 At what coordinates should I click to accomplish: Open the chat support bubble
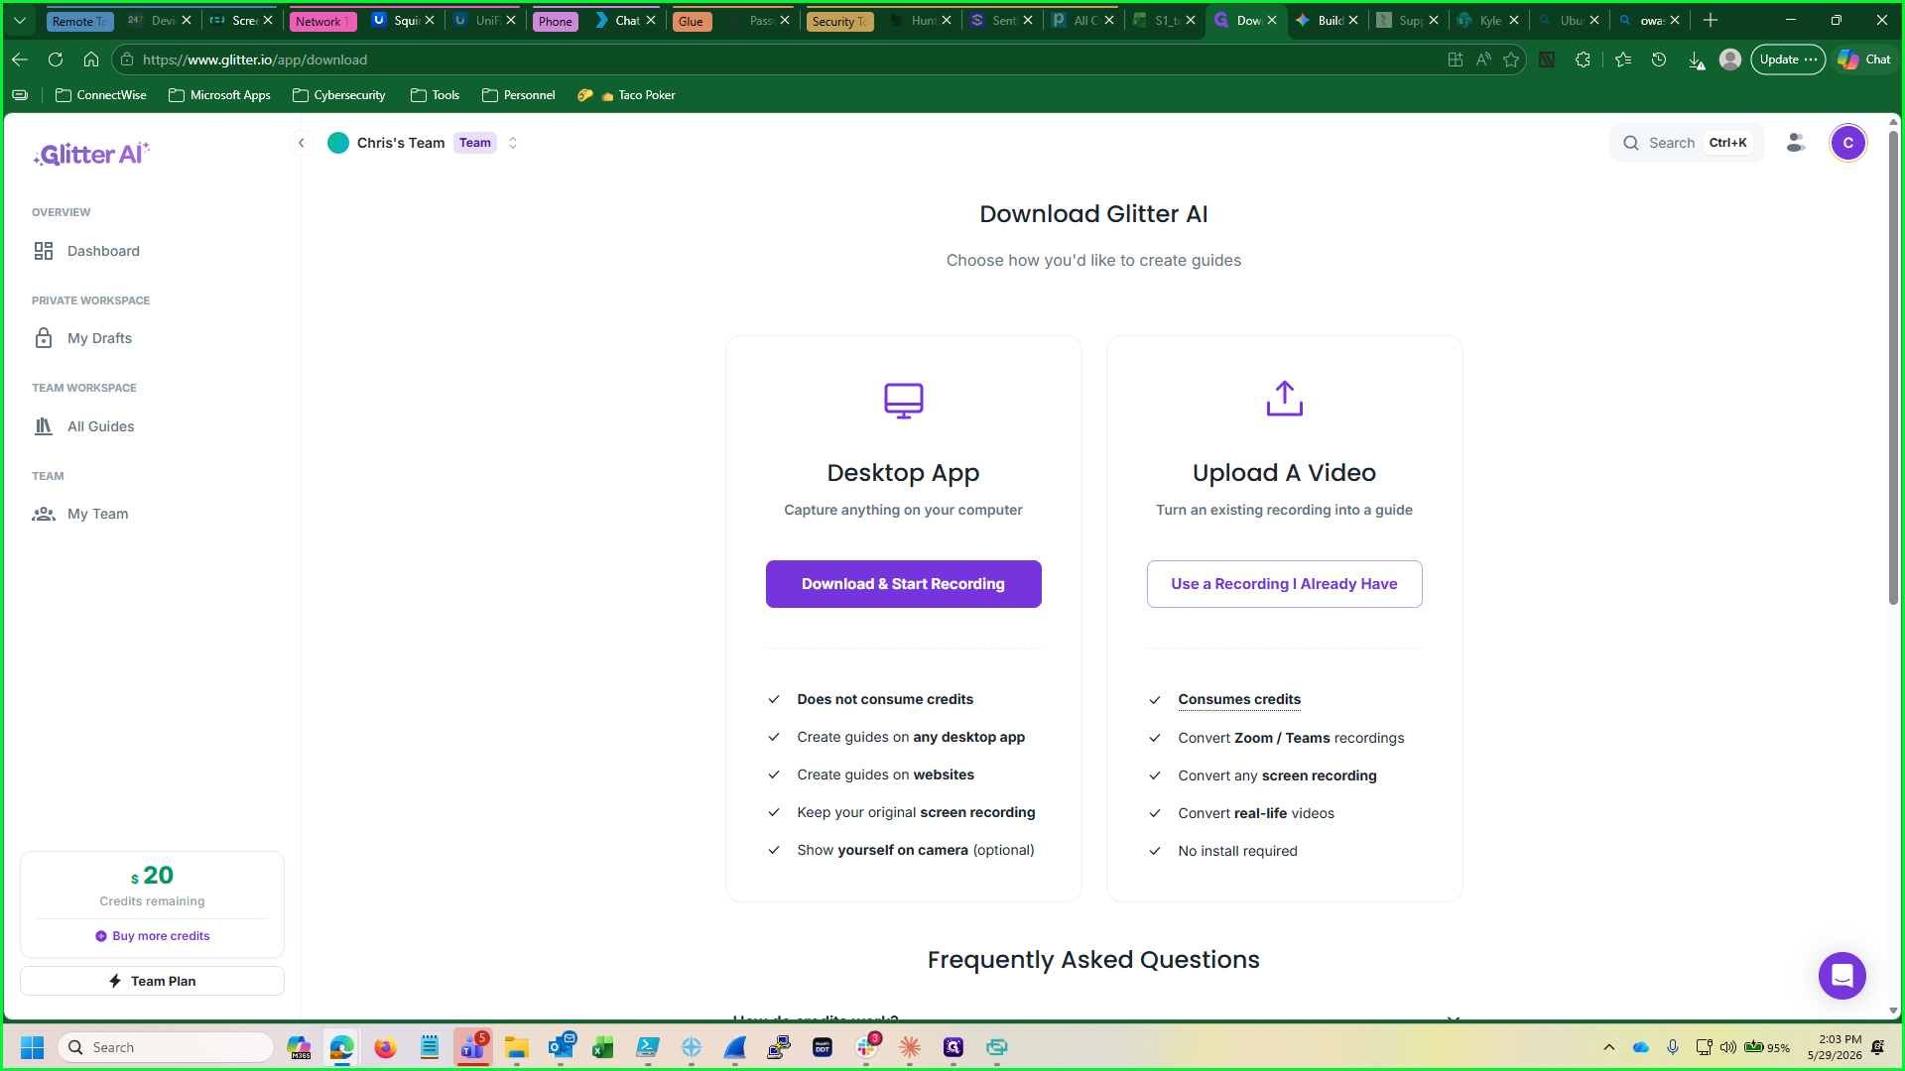click(1841, 976)
